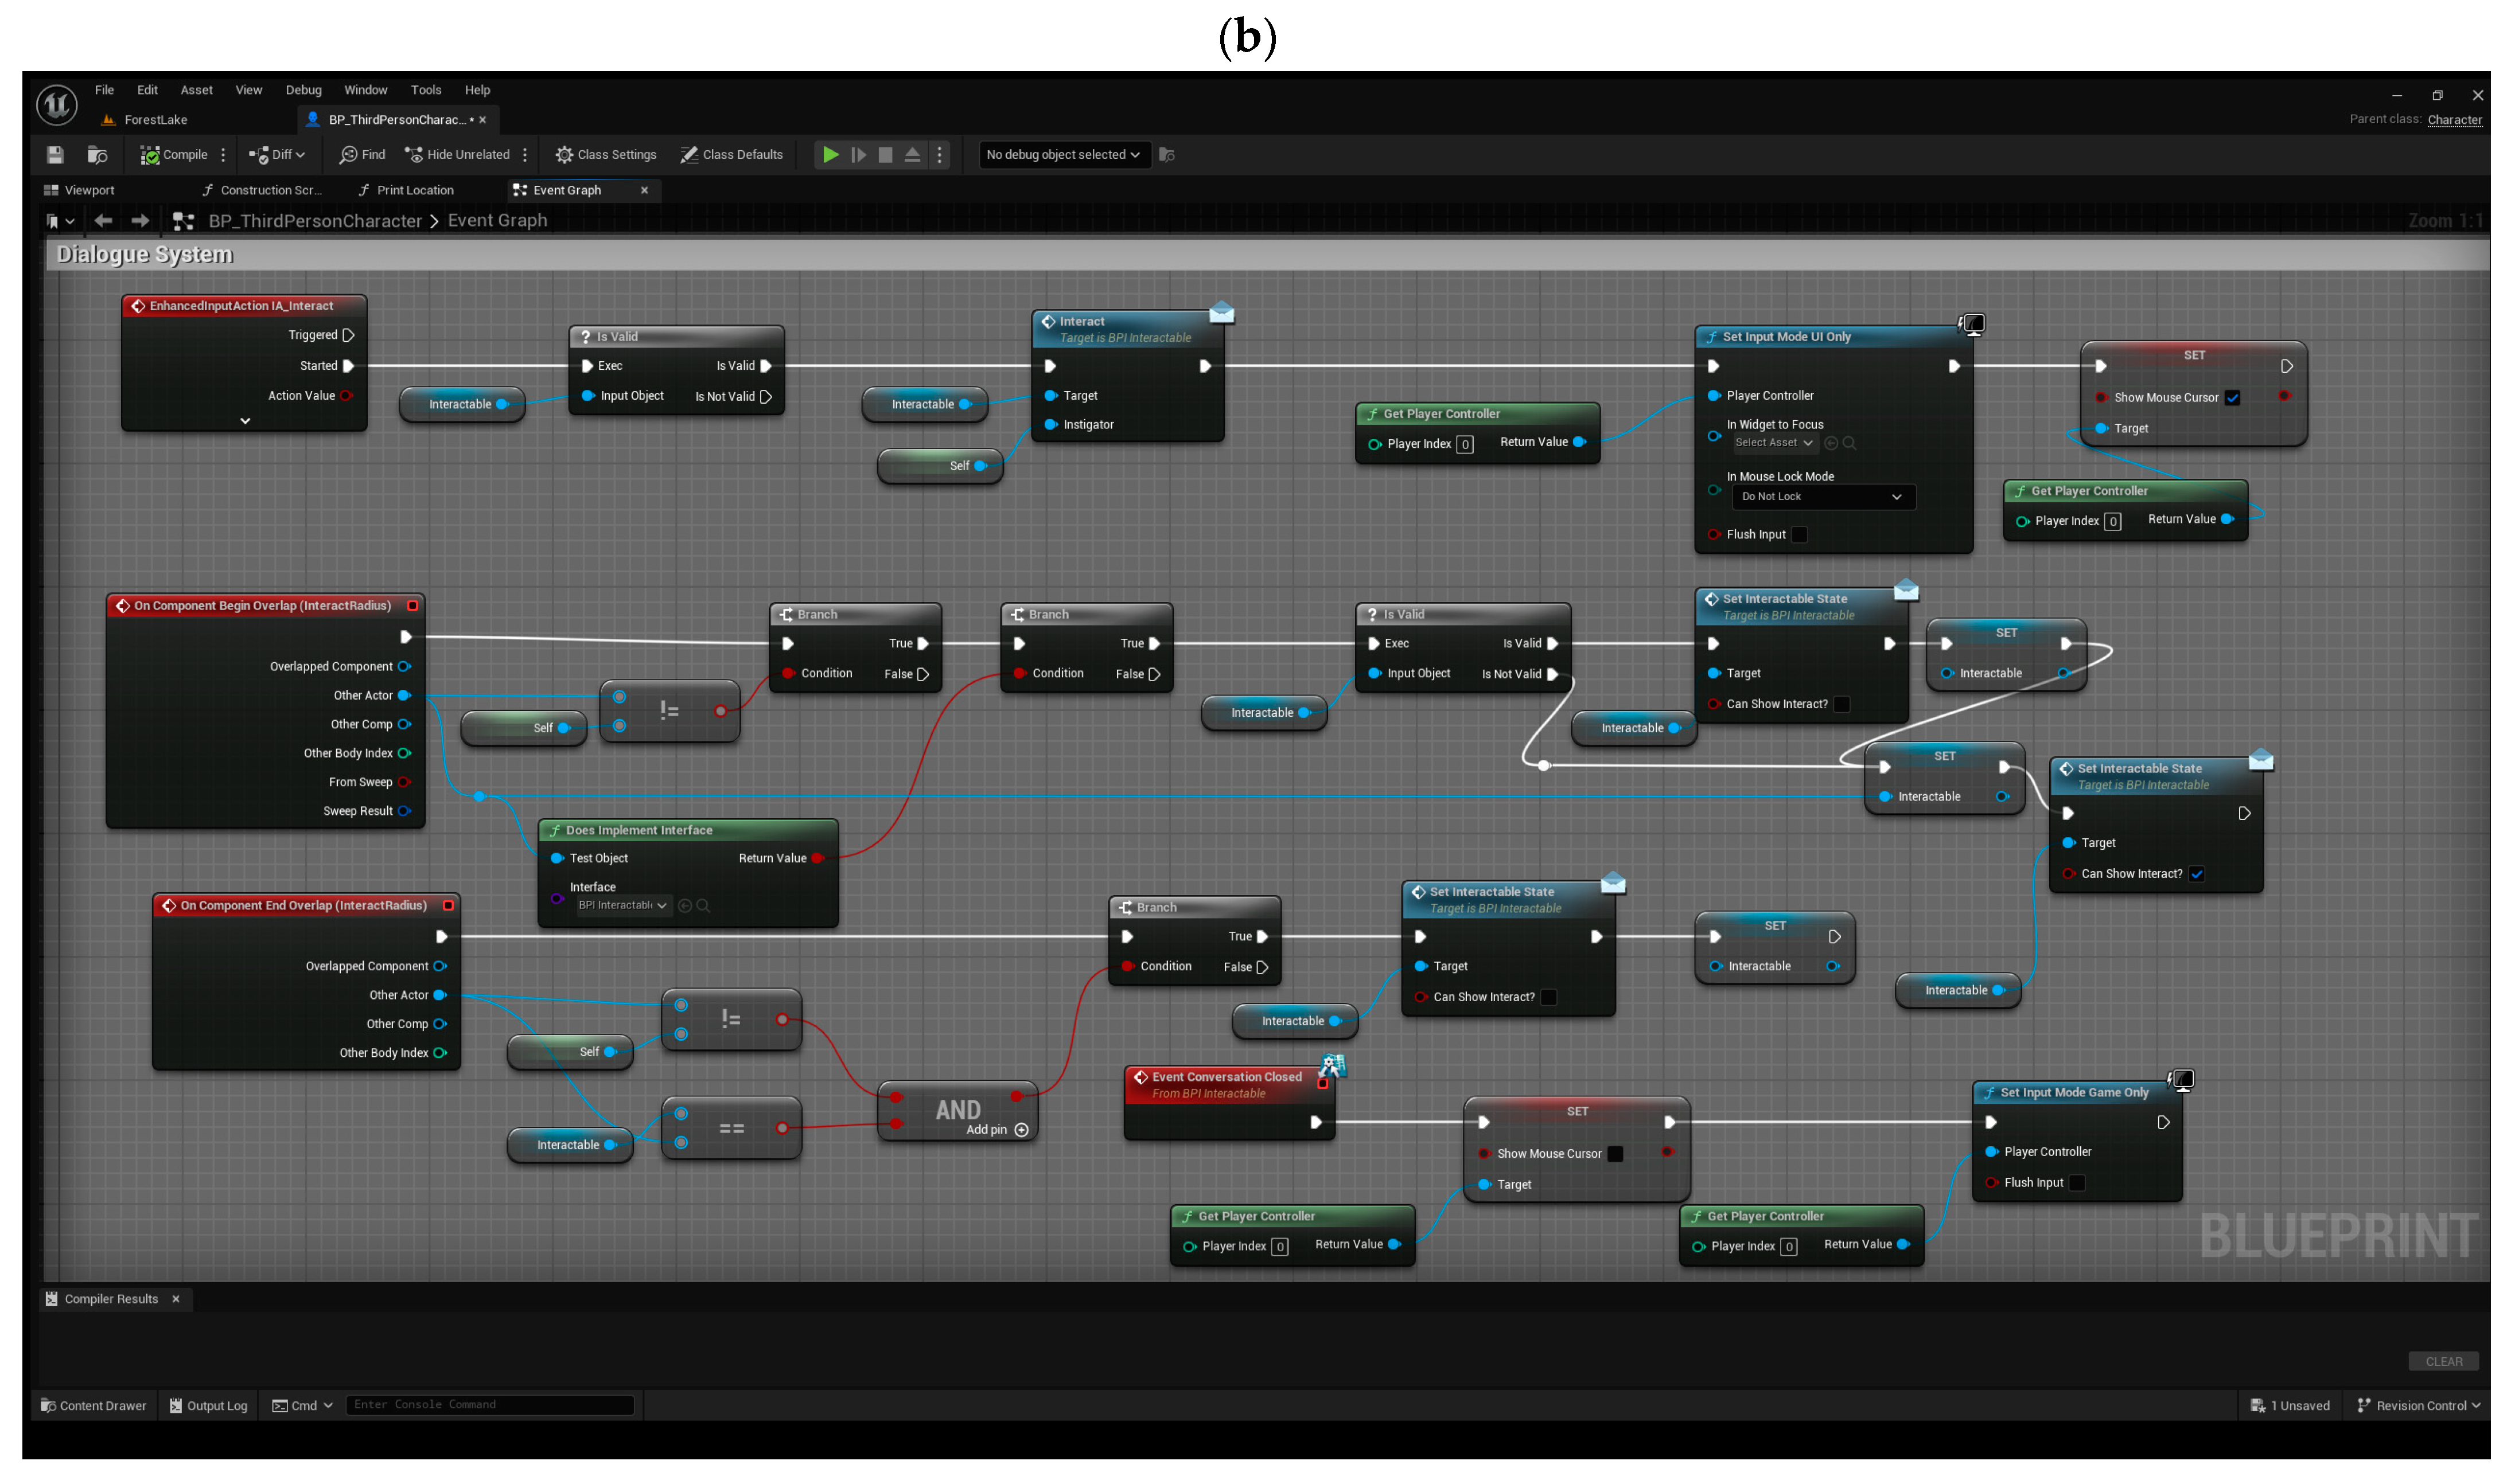The height and width of the screenshot is (1484, 2511).
Task: Expand the EnhancedInputAction node's extra pins
Action: point(245,422)
